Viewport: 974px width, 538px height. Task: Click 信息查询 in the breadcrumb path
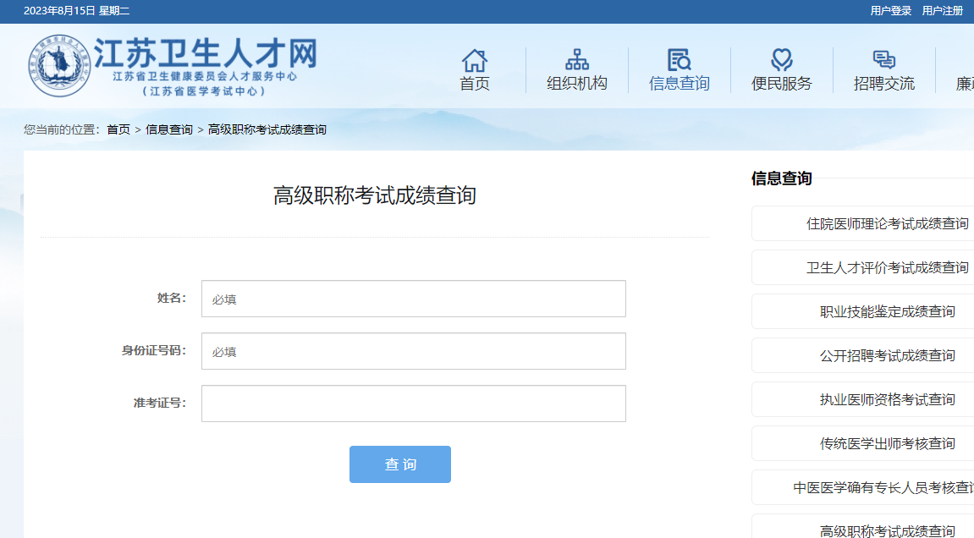[x=169, y=129]
